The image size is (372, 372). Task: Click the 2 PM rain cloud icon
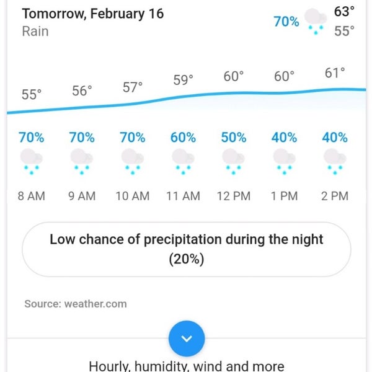pos(335,159)
